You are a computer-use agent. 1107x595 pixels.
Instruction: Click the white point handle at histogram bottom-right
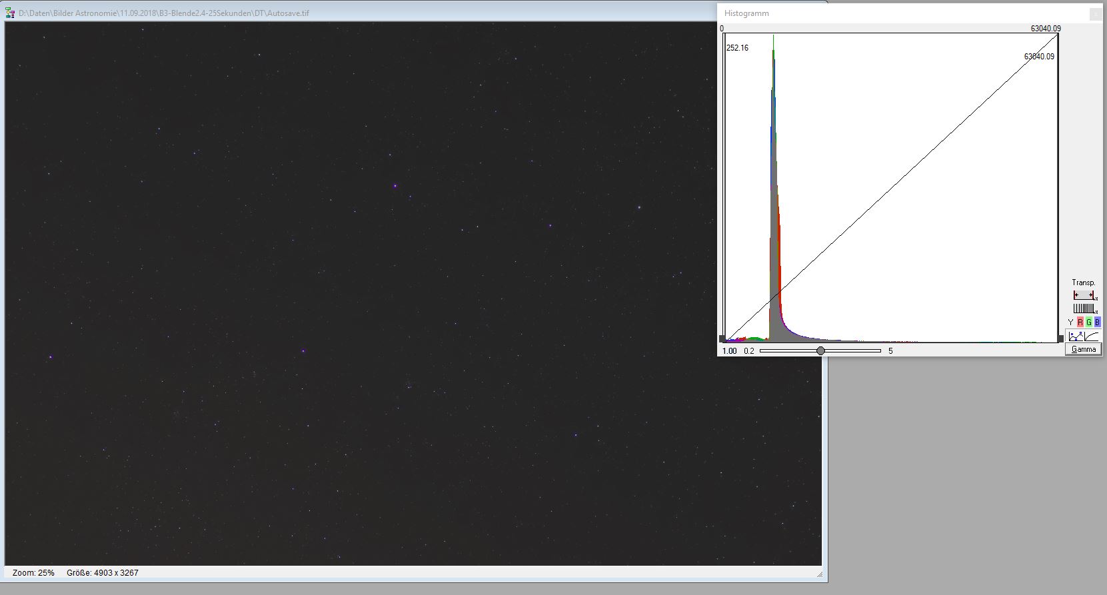pyautogui.click(x=1061, y=339)
